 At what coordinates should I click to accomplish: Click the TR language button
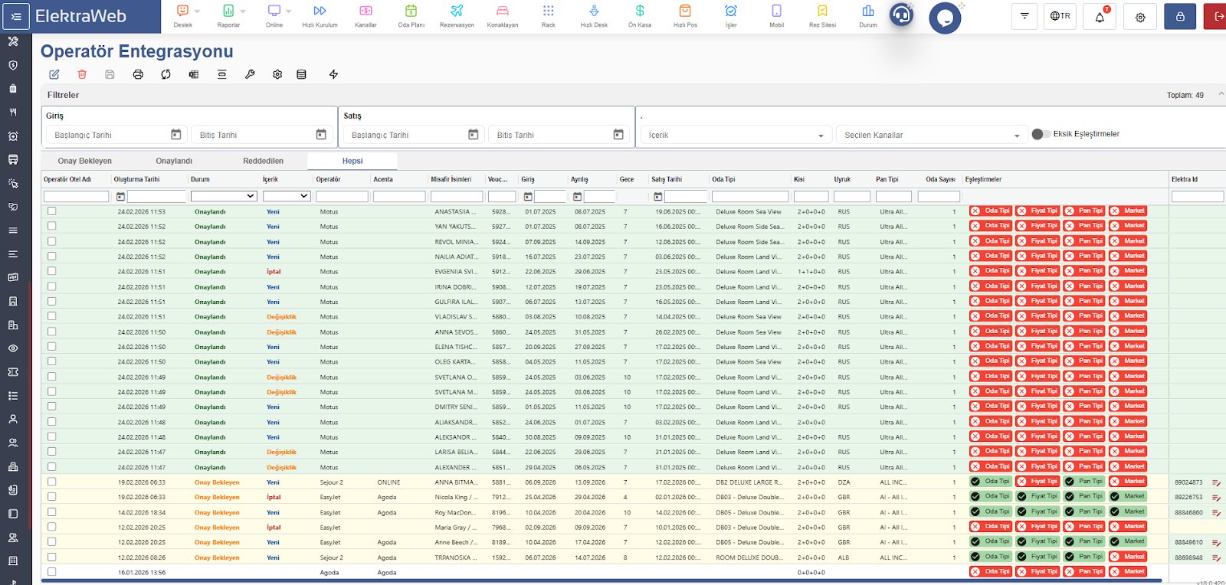click(x=1060, y=16)
